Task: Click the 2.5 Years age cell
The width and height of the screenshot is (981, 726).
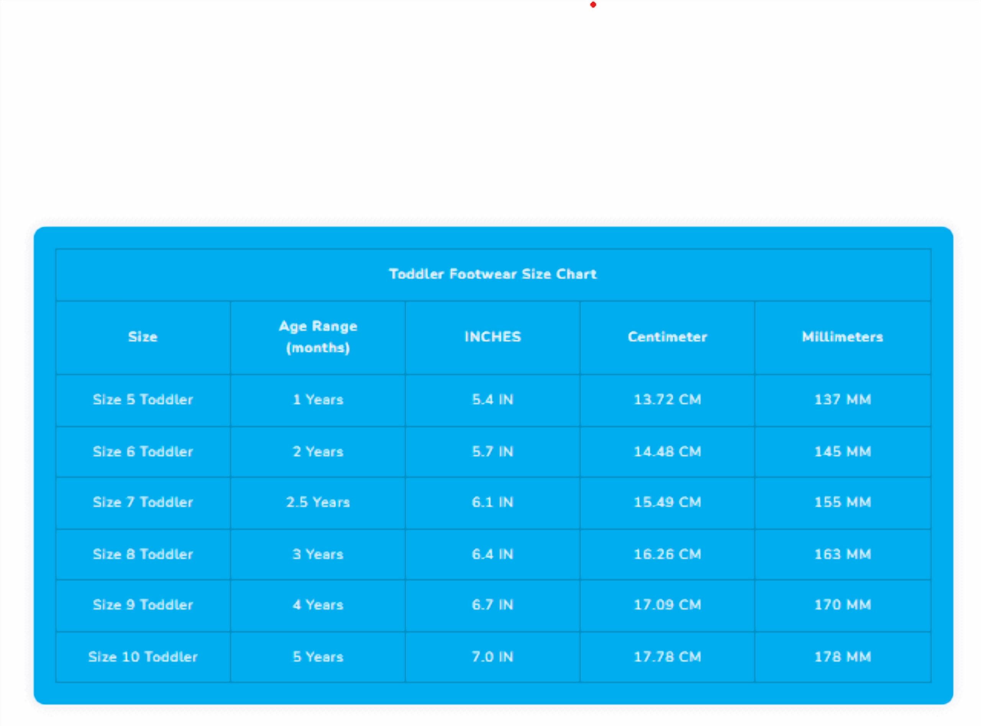Action: 318,502
